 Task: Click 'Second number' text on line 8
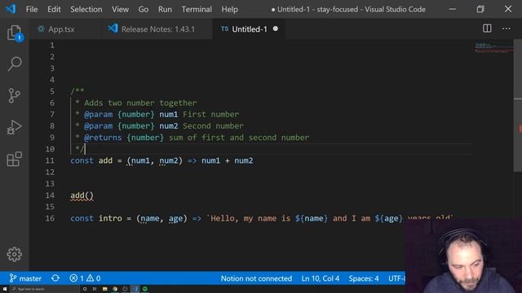213,126
